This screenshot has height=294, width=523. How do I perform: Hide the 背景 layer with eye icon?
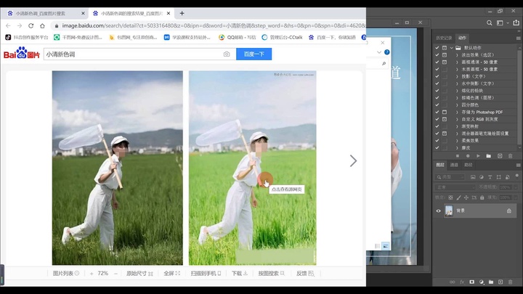(438, 211)
